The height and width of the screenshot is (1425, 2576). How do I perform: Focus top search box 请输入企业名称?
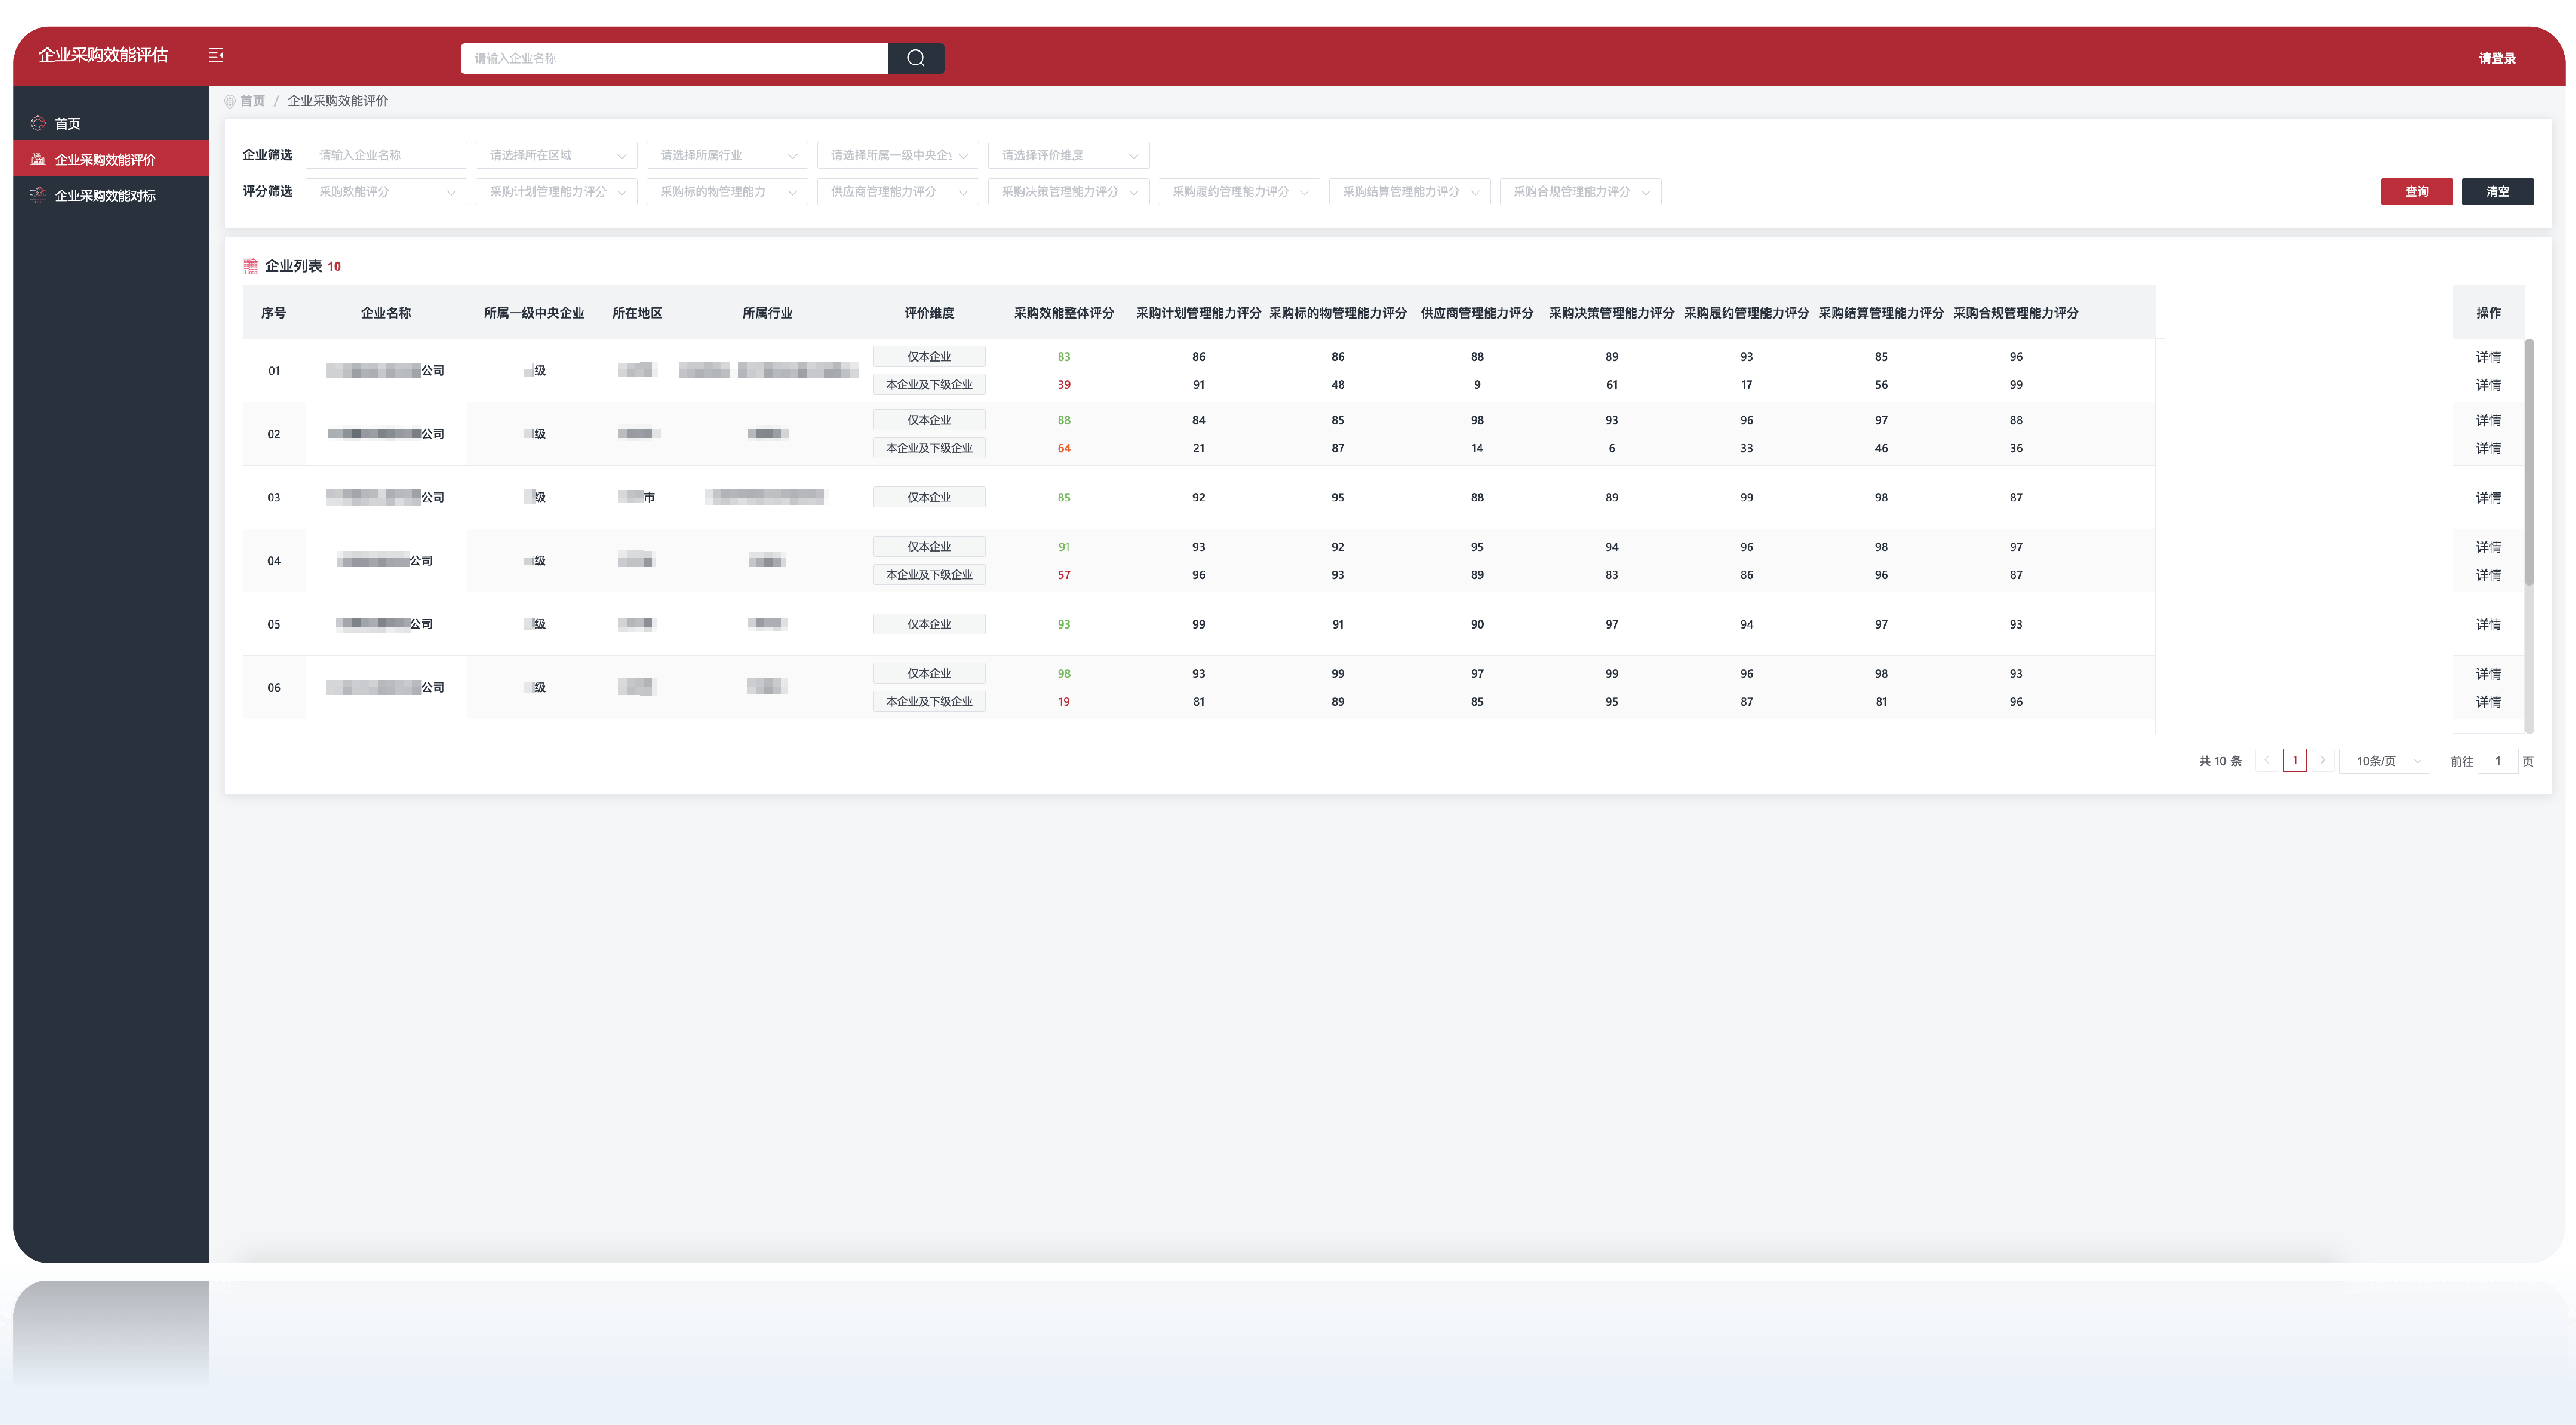click(x=674, y=58)
